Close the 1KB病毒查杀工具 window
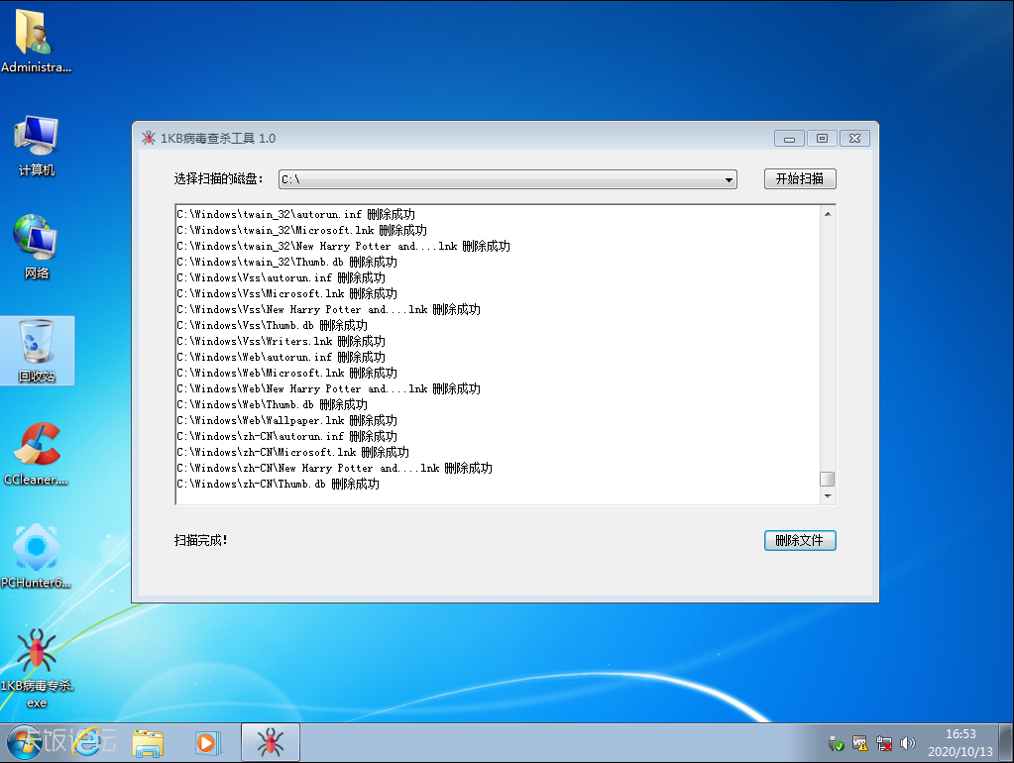 point(854,139)
